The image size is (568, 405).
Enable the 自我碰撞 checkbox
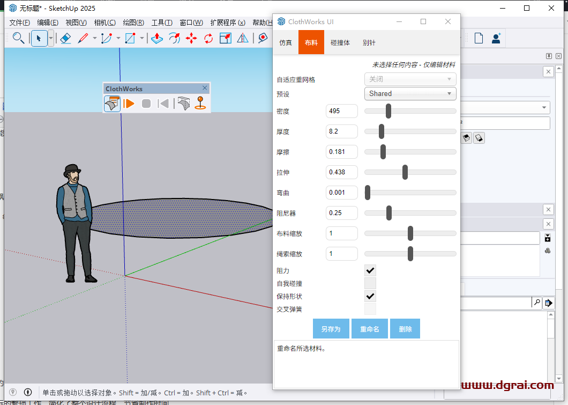point(370,283)
